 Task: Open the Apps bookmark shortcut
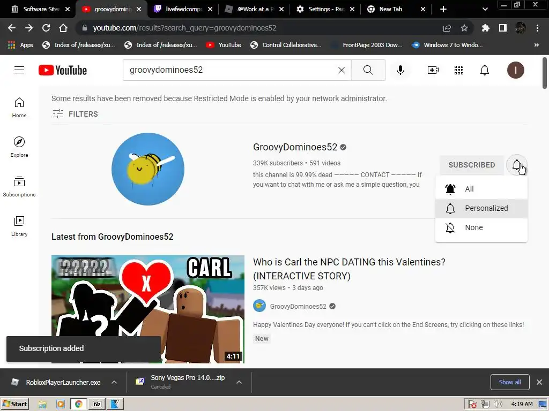click(x=20, y=45)
